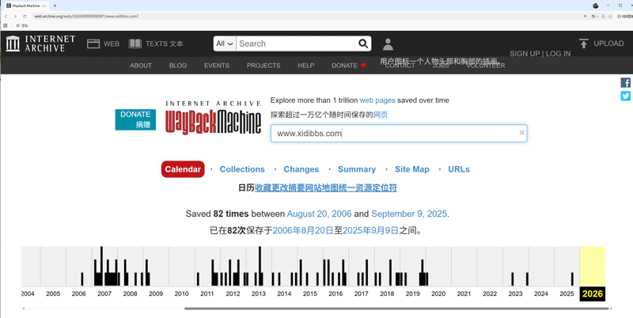
Task: Go forward with browser forward arrow
Action: [x=15, y=17]
